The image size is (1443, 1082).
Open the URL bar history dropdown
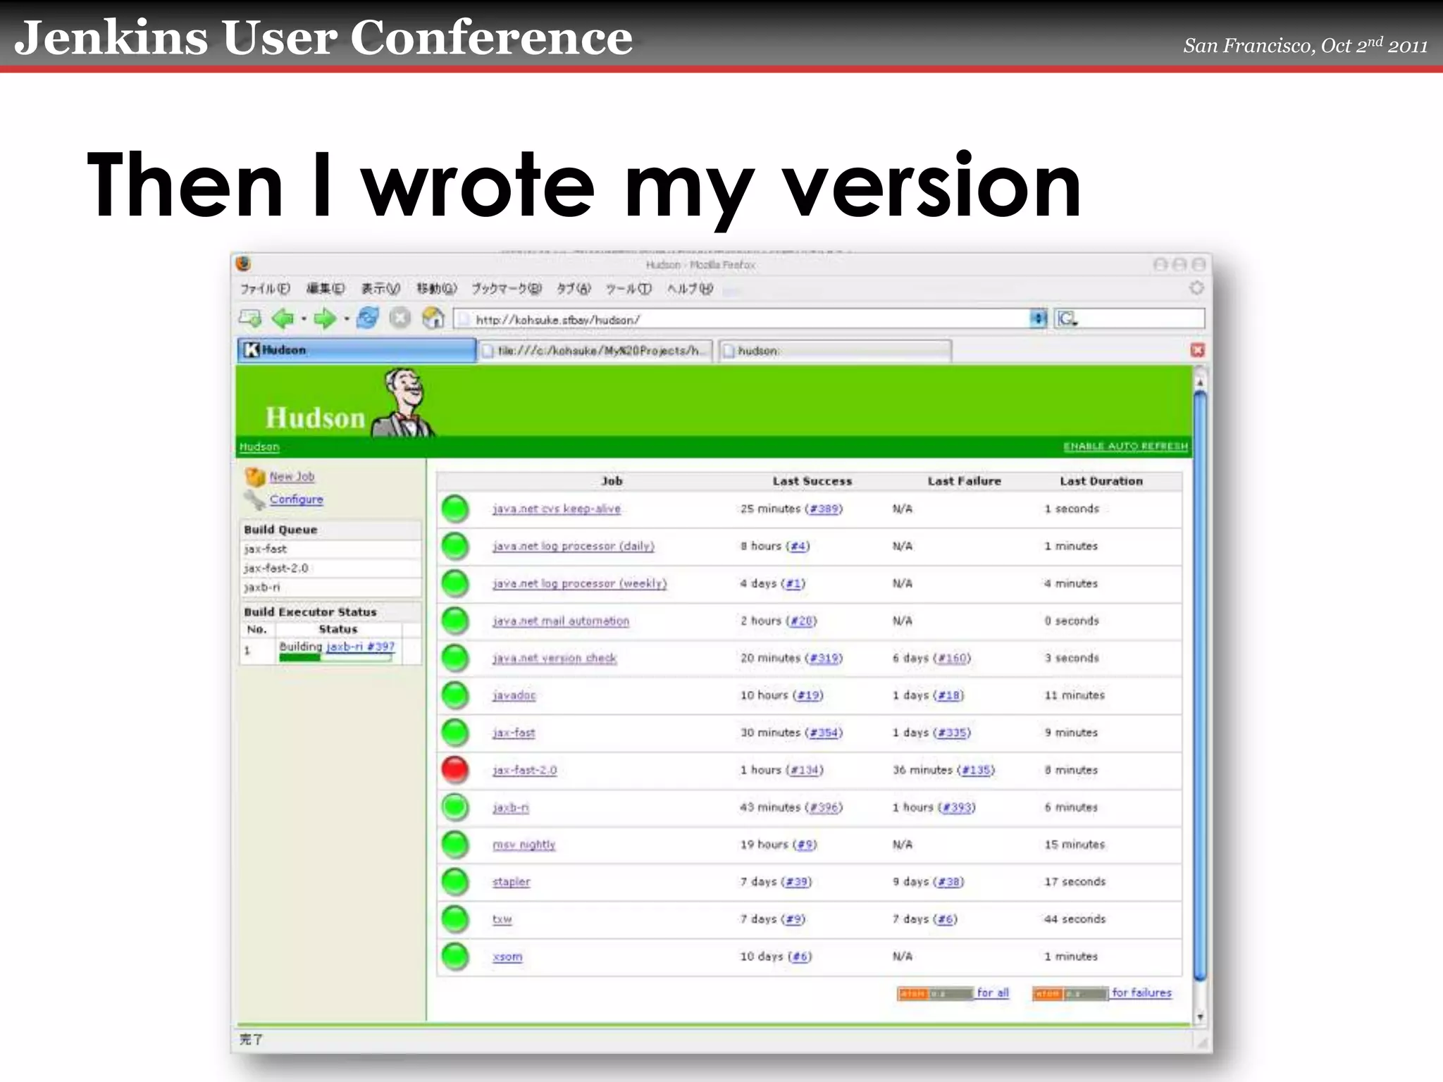(x=1038, y=319)
